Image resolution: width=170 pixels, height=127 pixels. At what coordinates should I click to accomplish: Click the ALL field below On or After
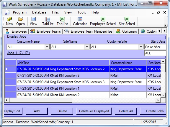point(155,53)
